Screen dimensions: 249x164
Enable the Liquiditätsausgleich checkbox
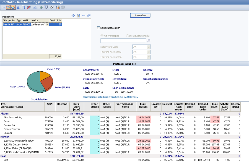[x=98, y=28]
